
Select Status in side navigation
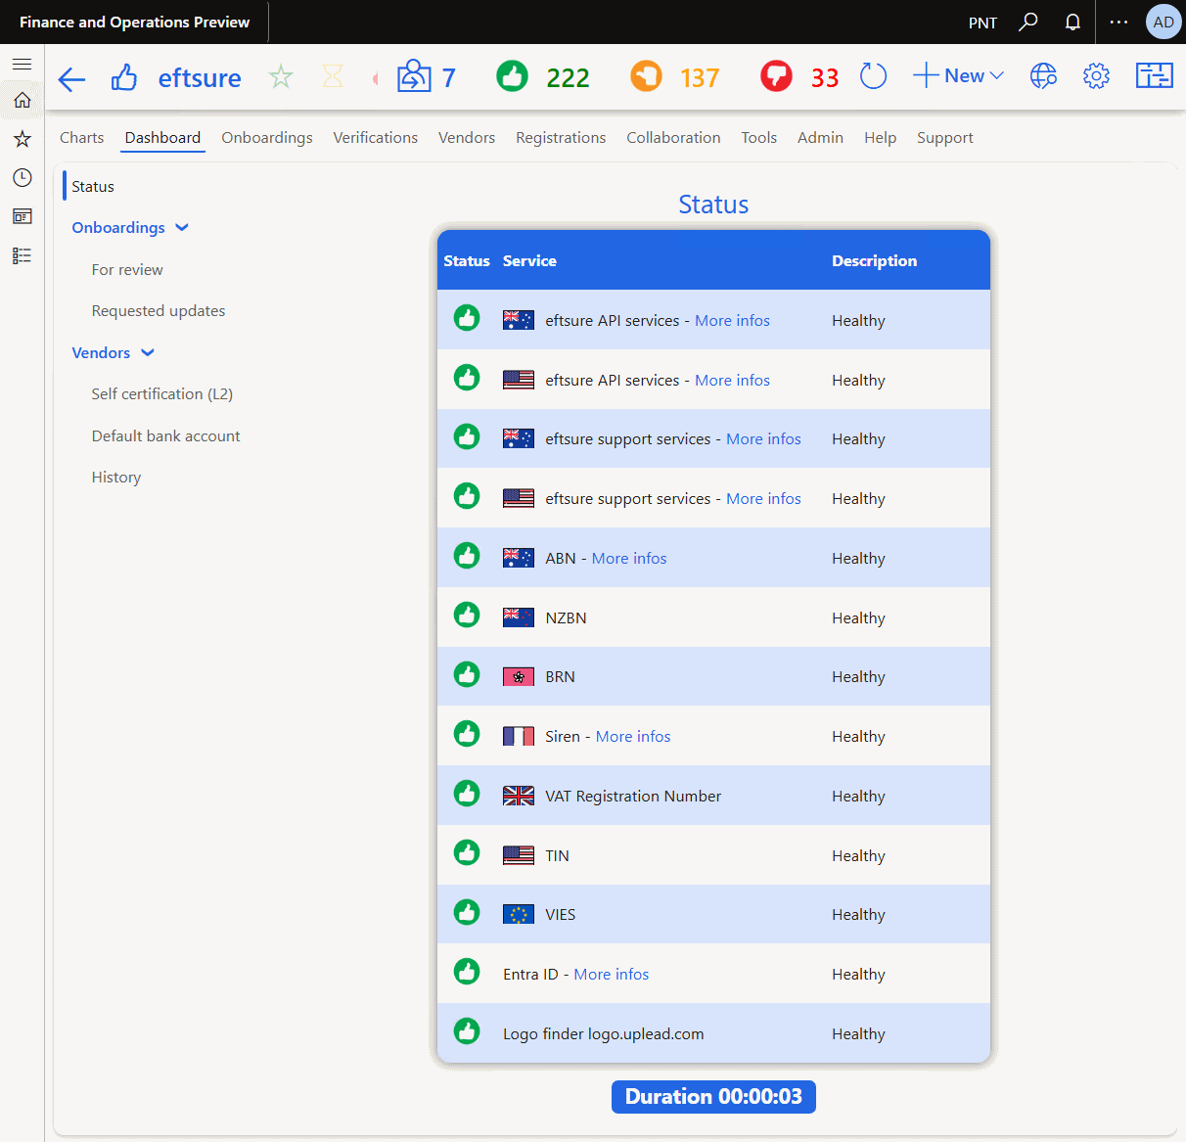tap(93, 187)
